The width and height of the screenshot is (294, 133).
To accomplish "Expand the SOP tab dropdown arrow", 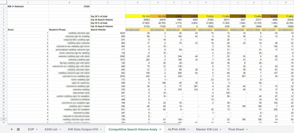I will (x=37, y=129).
